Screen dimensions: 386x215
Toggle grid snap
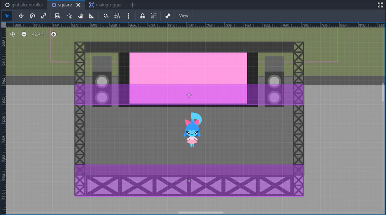tap(117, 16)
